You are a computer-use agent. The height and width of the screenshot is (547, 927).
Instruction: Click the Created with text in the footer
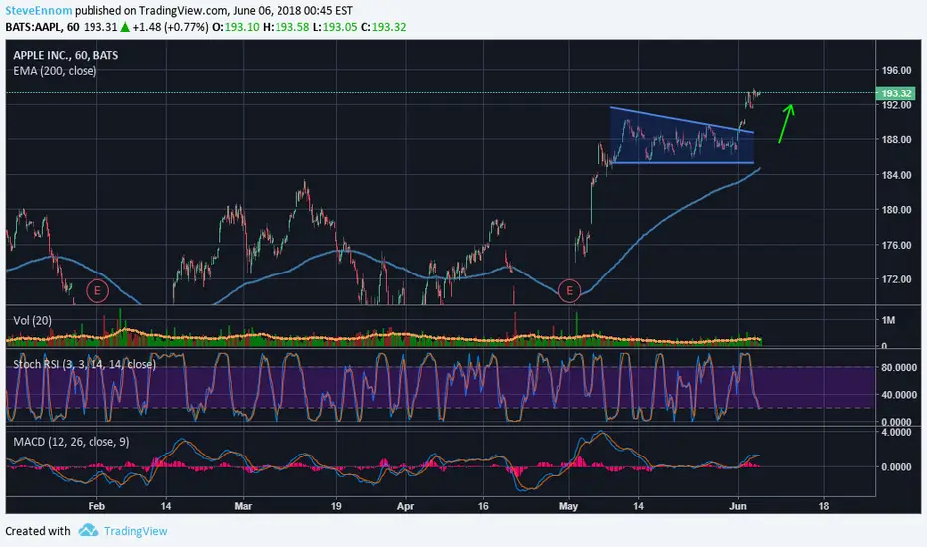37,531
